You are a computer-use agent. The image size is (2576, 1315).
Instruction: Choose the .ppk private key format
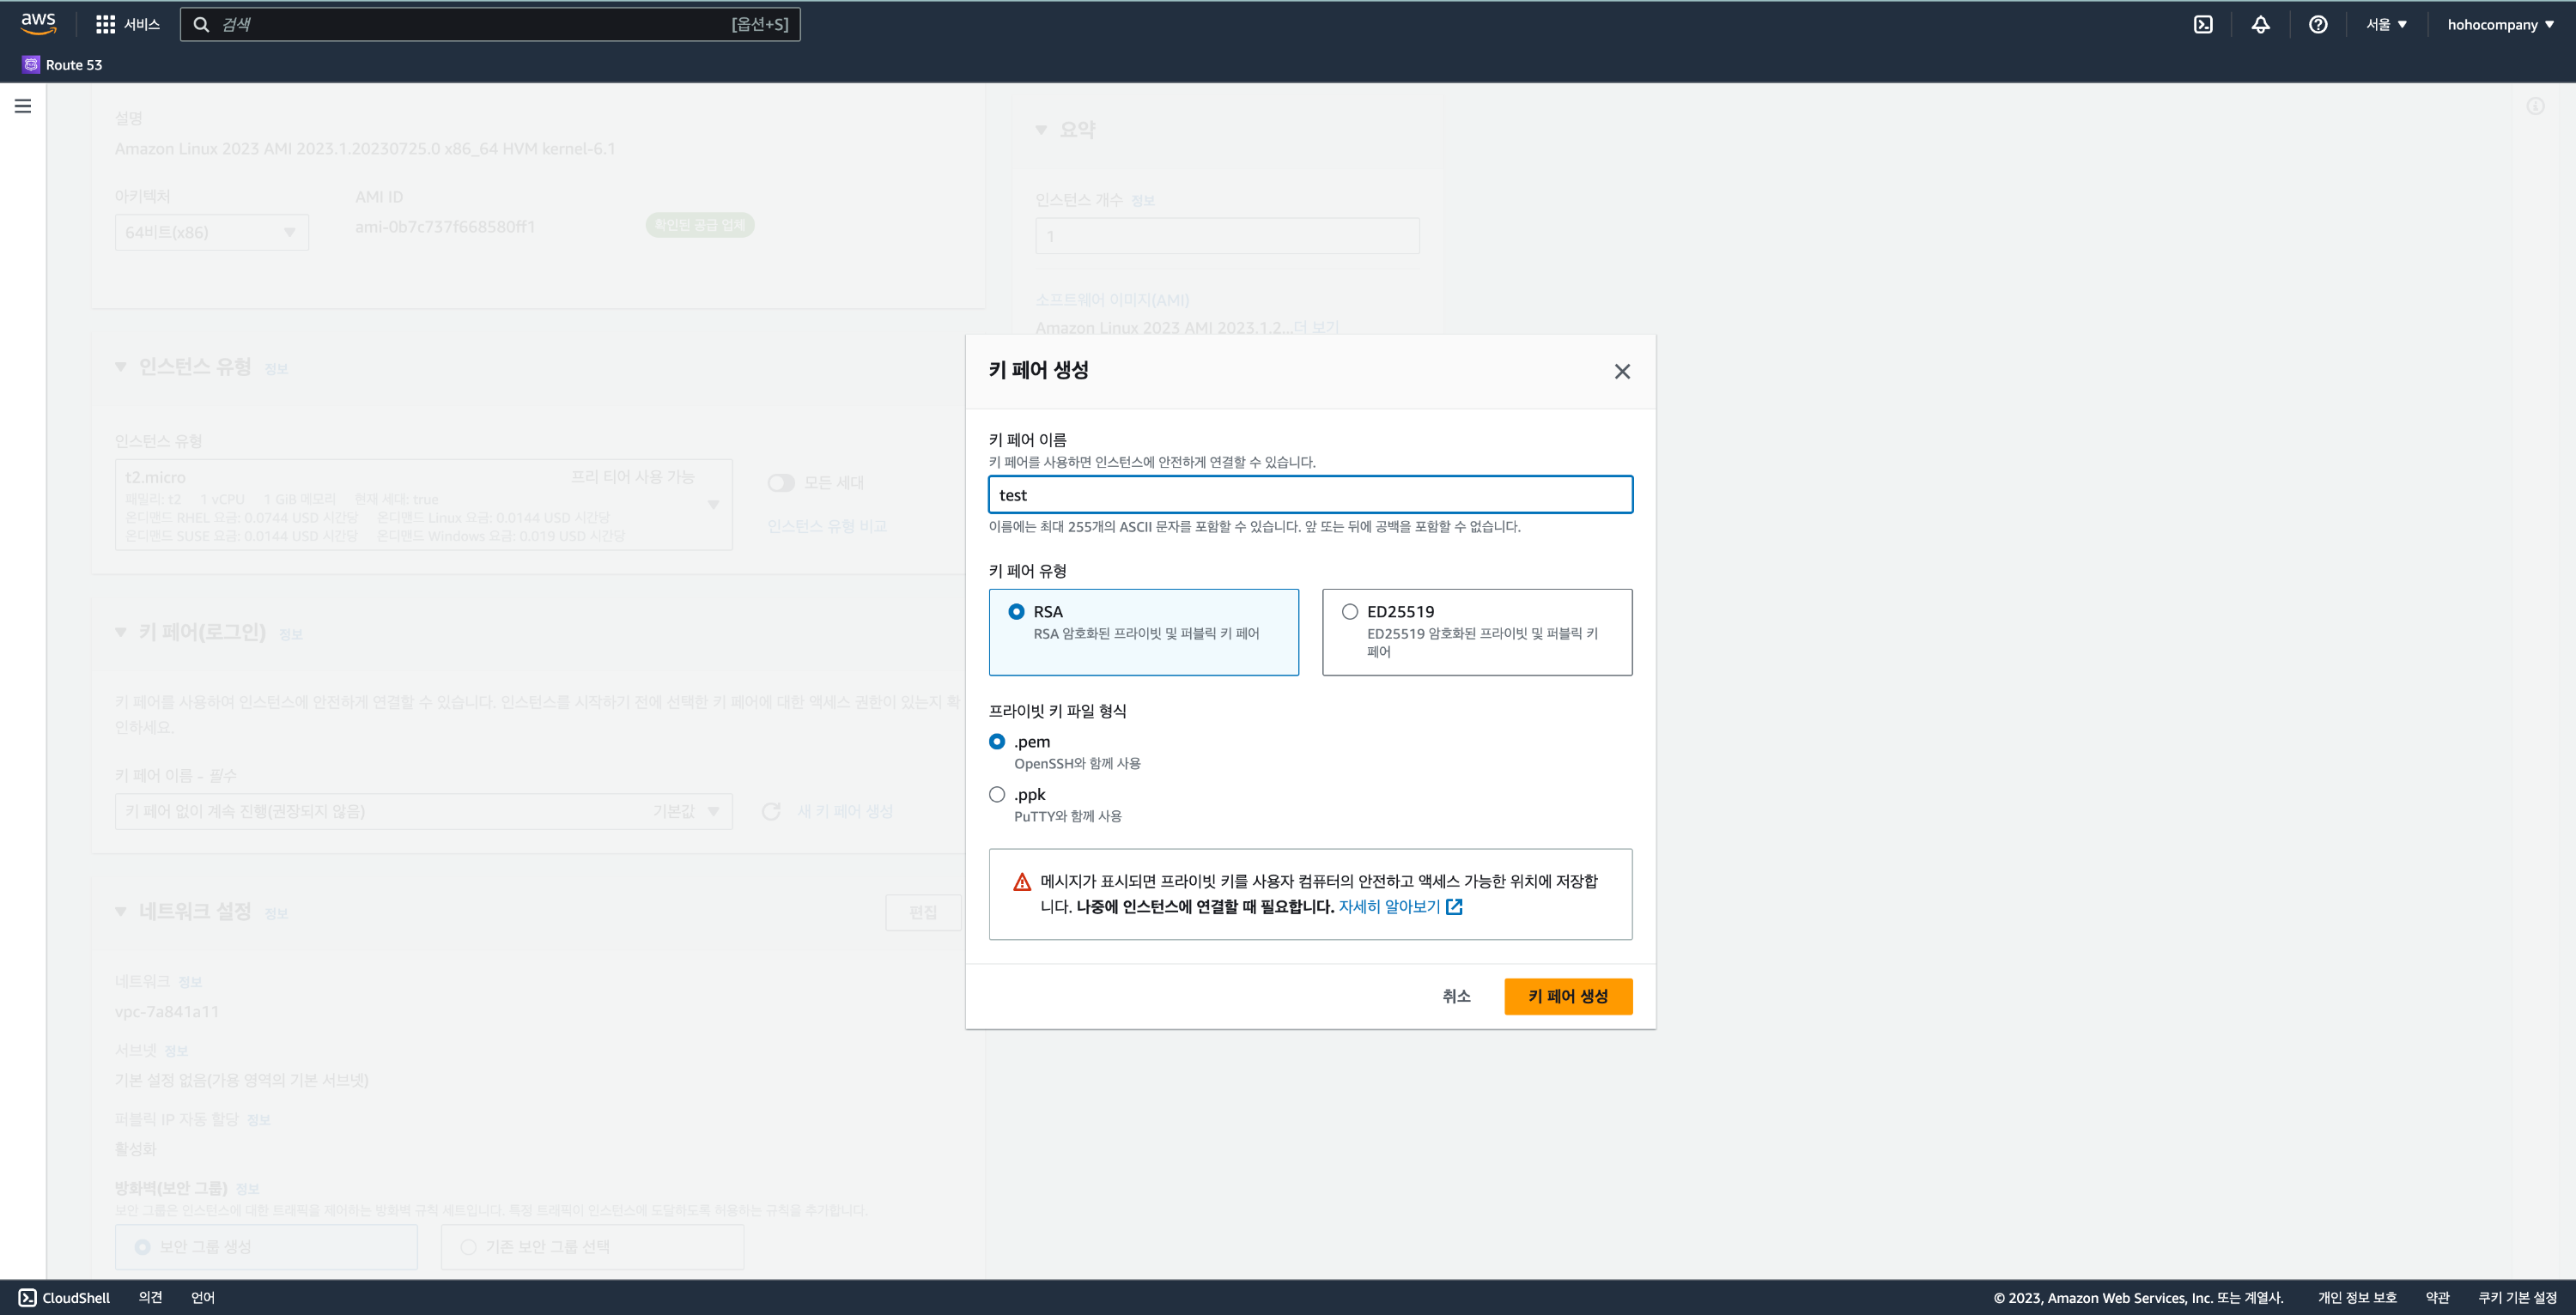coord(997,794)
